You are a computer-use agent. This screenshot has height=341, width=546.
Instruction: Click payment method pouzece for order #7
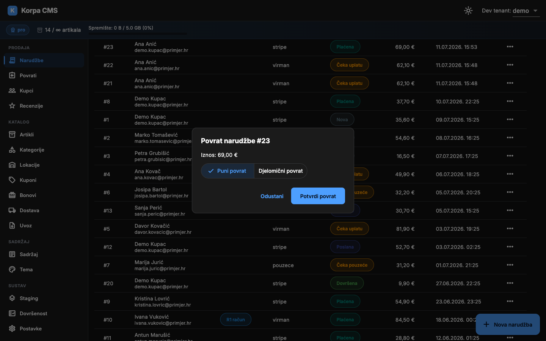click(x=283, y=265)
